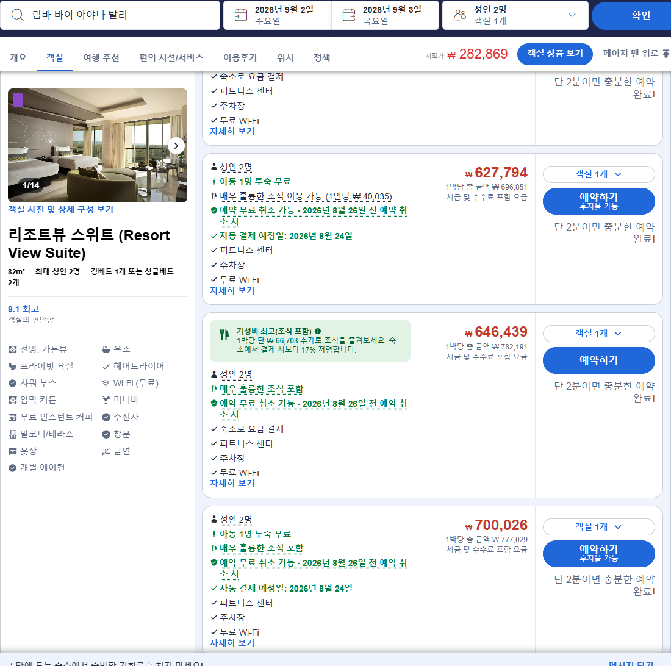Click free cancellation text in ₩627,794 offer

[x=313, y=216]
